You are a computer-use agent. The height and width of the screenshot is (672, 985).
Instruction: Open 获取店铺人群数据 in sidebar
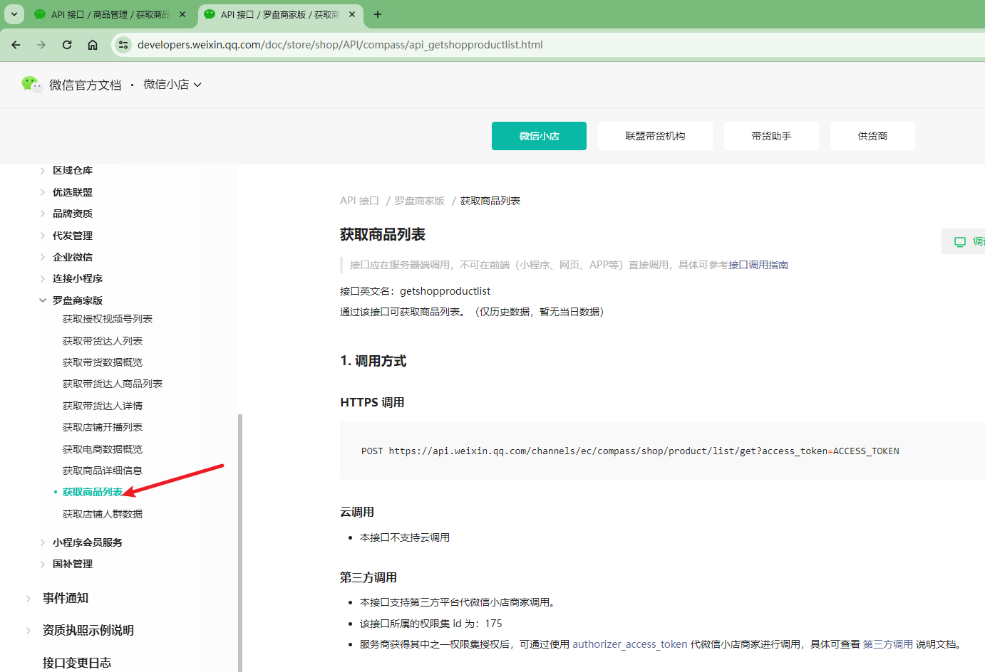click(x=103, y=514)
